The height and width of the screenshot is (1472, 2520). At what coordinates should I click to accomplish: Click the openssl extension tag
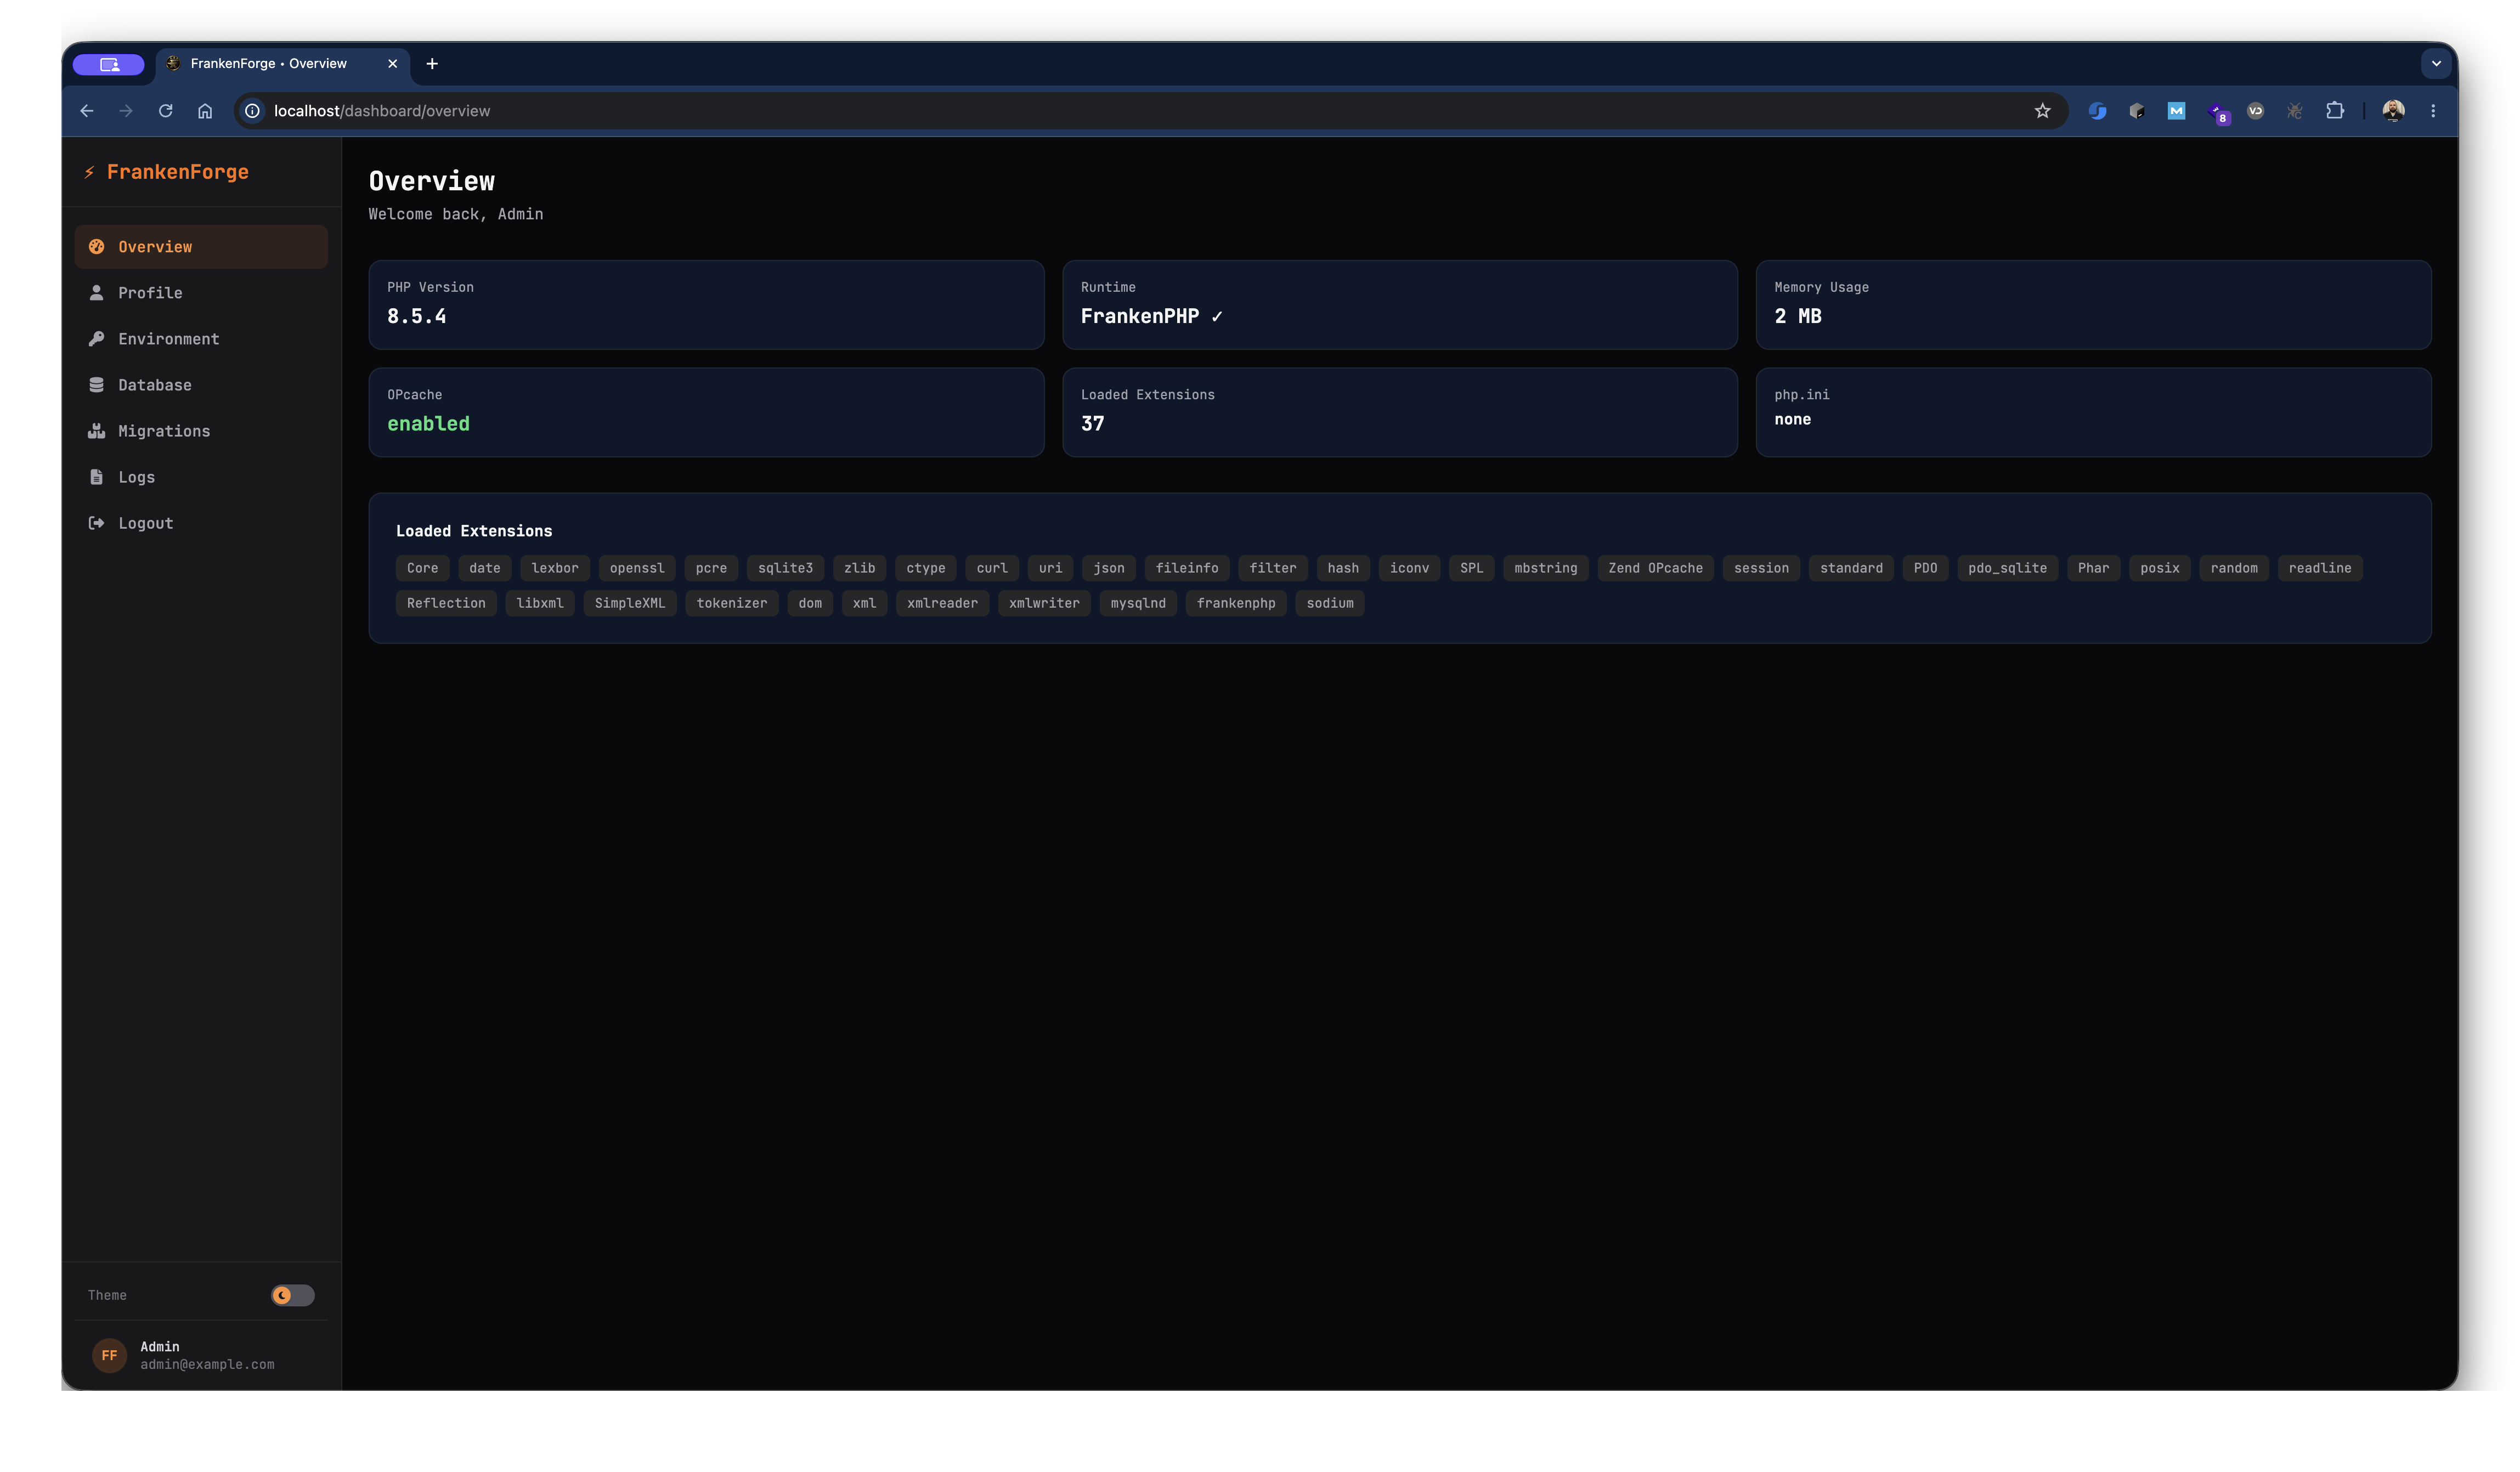coord(637,568)
